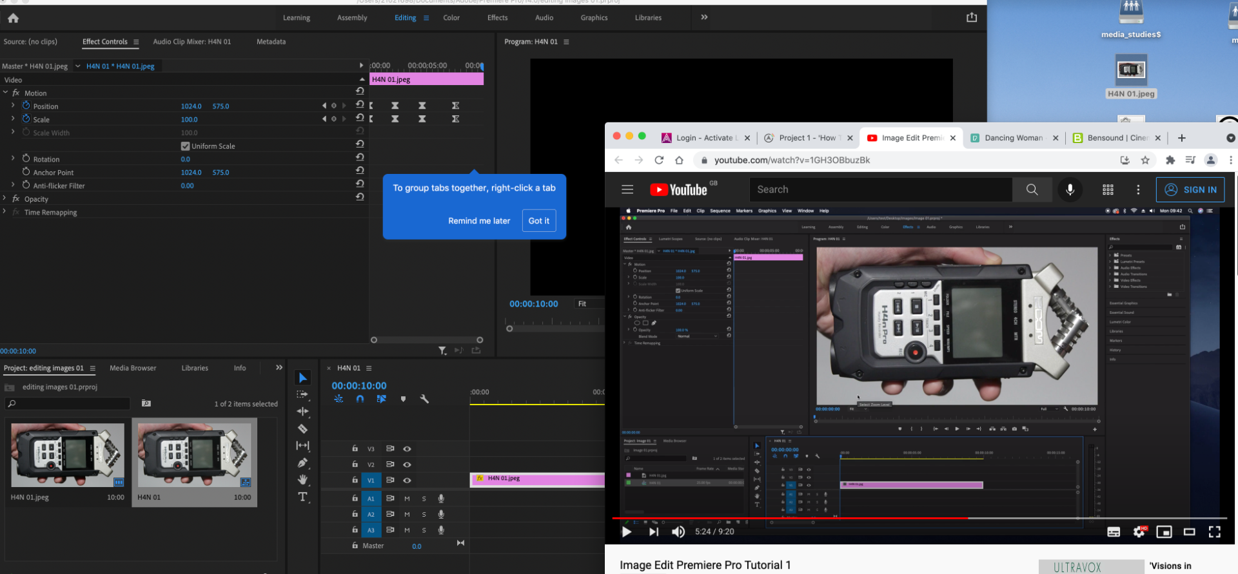Open the Master clip dropdown arrow

point(78,66)
